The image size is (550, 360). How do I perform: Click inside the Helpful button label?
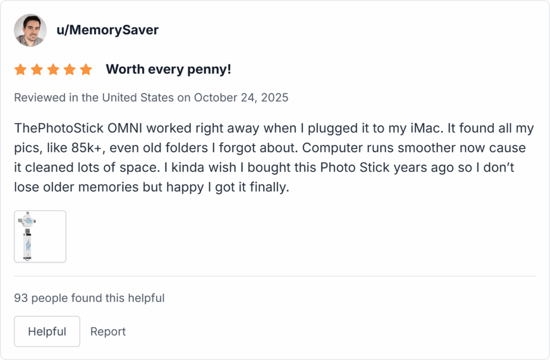[x=47, y=332]
